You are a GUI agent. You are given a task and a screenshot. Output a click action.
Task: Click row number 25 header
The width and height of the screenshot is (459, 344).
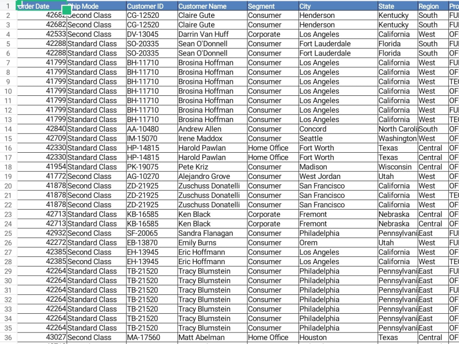pyautogui.click(x=8, y=233)
